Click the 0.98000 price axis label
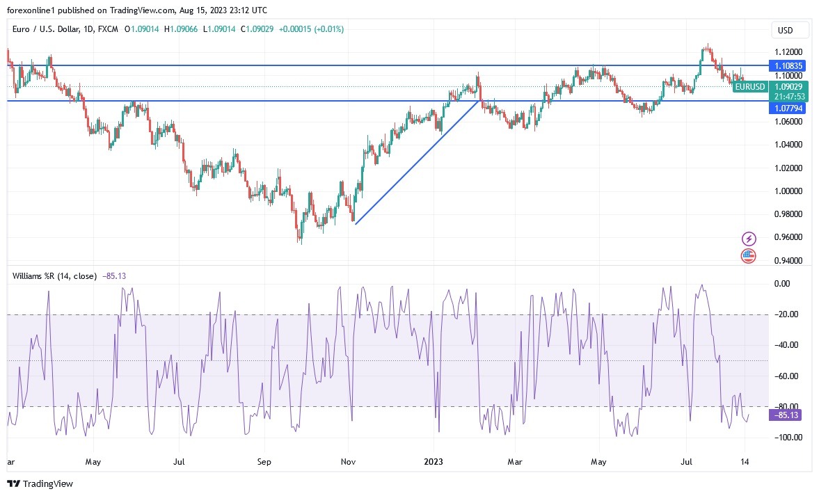The height and width of the screenshot is (496, 819). pyautogui.click(x=788, y=214)
